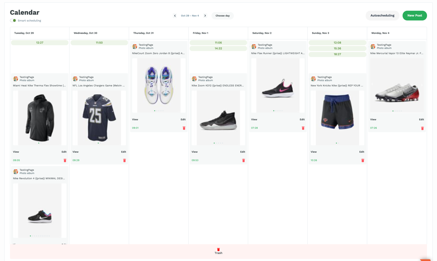437x261 pixels.
Task: Delete the 09:53 Nike Zoom KD12 post
Action: click(243, 160)
